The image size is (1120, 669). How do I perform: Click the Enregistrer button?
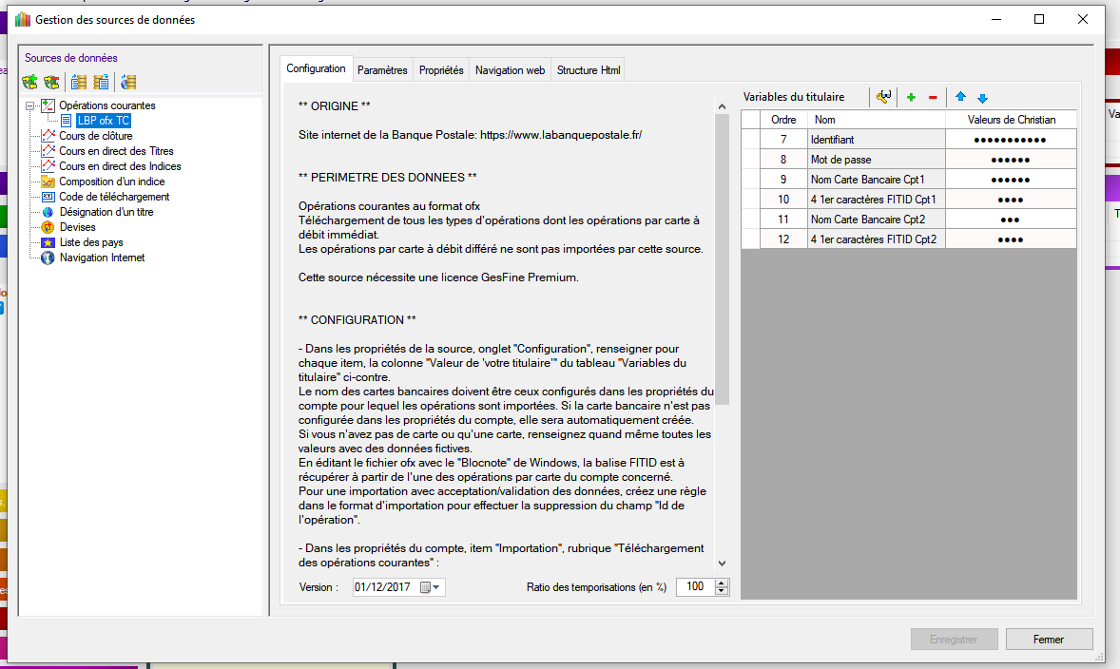click(954, 640)
